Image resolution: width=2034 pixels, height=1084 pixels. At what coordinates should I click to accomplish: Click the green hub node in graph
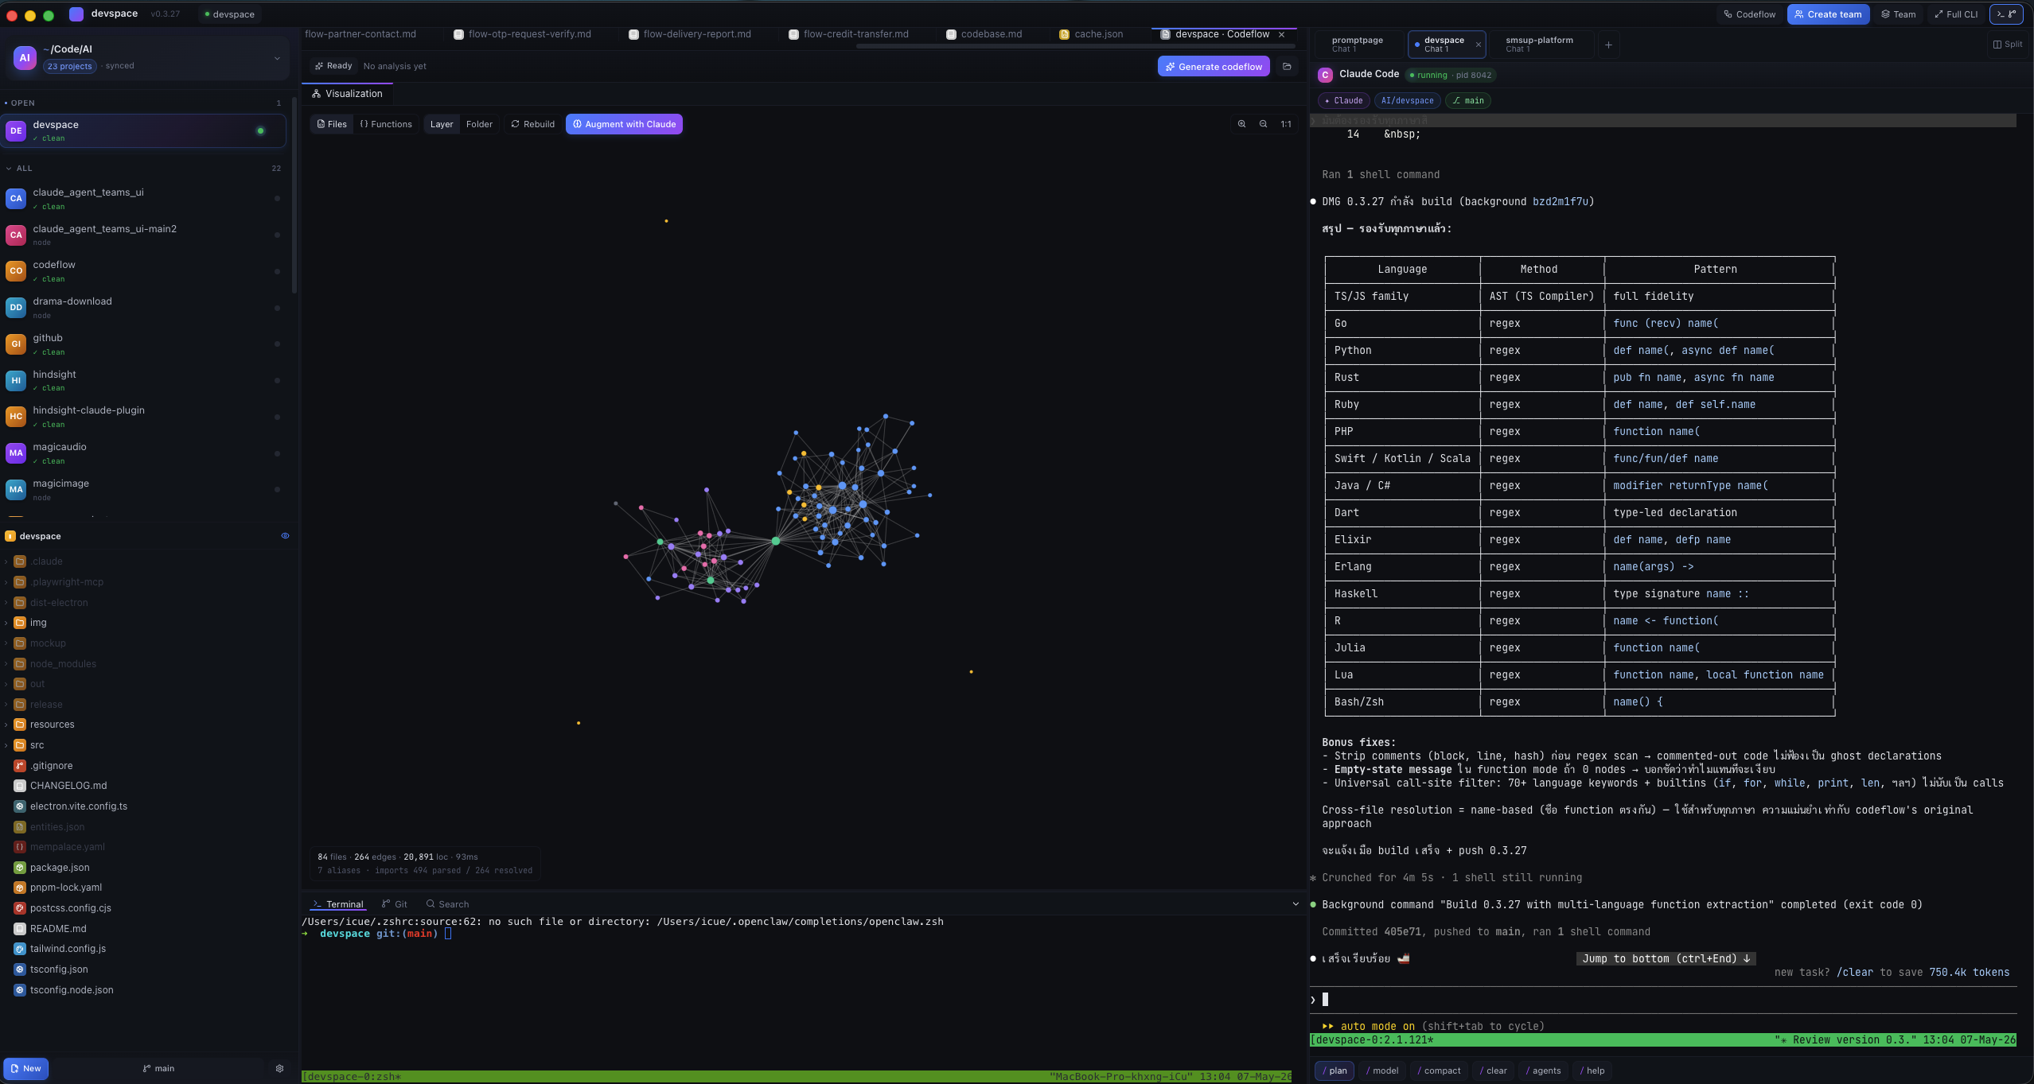775,541
